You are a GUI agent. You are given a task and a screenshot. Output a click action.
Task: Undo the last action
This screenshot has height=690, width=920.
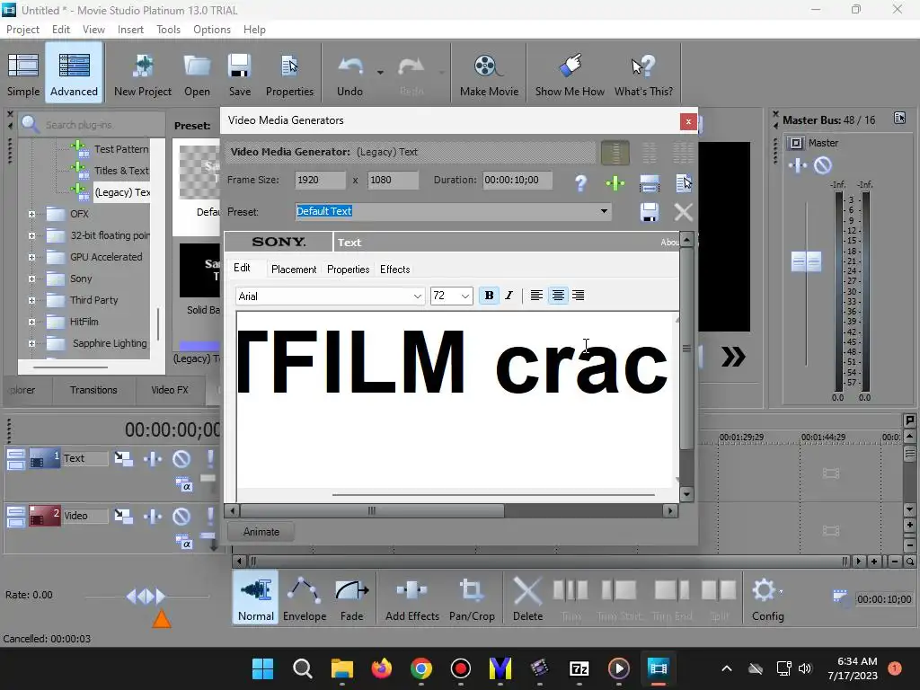(x=350, y=74)
